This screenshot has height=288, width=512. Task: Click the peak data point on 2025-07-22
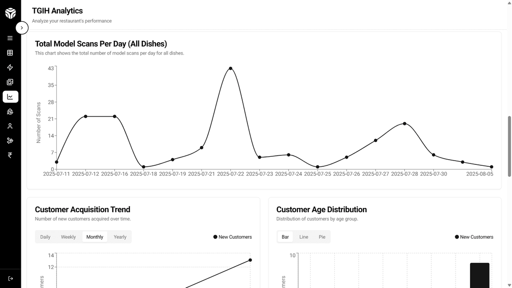[x=230, y=68]
